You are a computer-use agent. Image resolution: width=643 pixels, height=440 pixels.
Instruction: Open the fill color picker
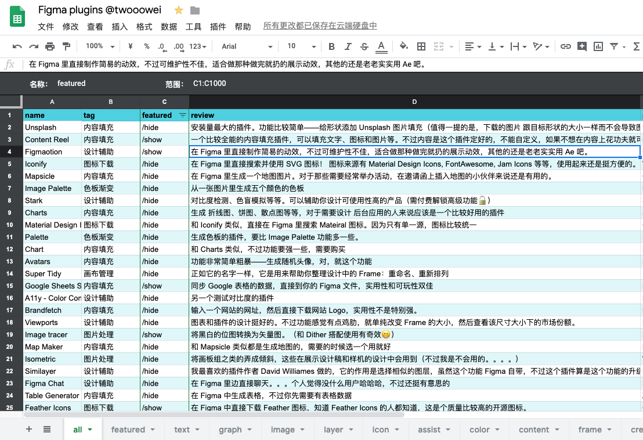(404, 46)
